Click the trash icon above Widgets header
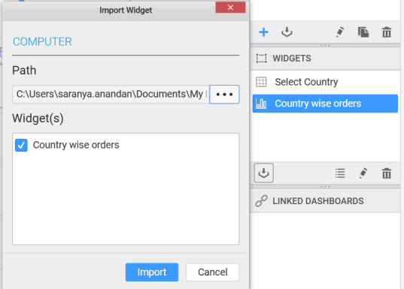404x289 pixels. click(x=387, y=32)
